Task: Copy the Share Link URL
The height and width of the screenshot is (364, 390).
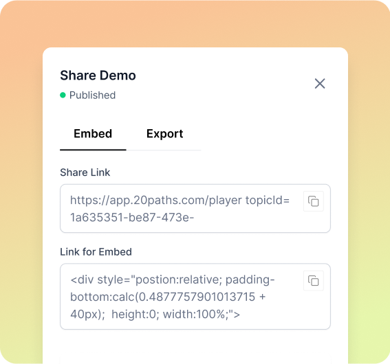Action: (314, 201)
